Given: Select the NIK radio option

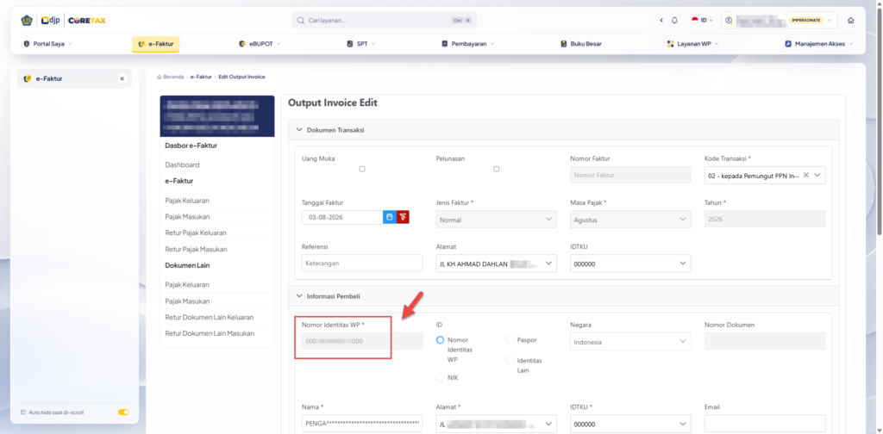Looking at the screenshot, I should point(441,378).
